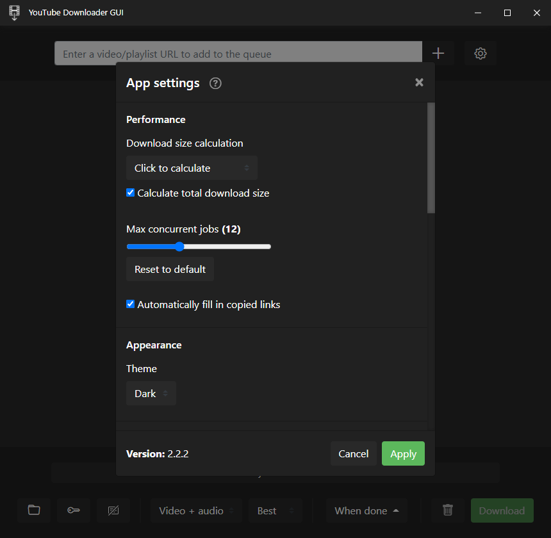Click the app logo in title bar
Screen dimensions: 551x538
pos(14,13)
